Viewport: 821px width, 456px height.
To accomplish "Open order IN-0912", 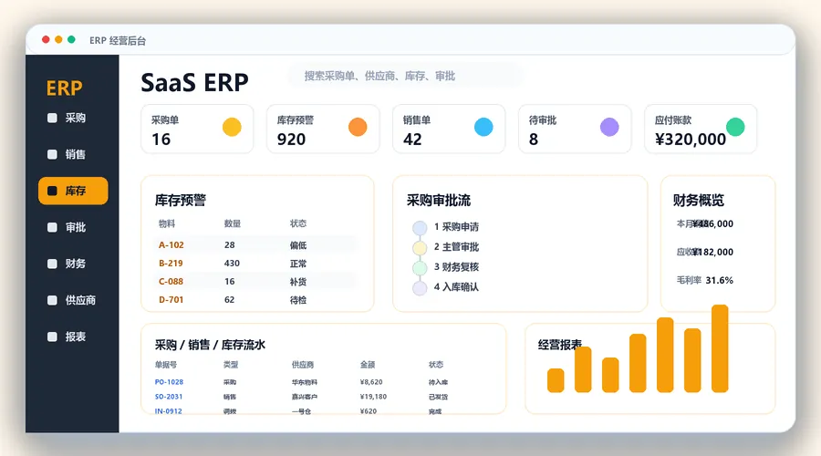I will tap(169, 411).
